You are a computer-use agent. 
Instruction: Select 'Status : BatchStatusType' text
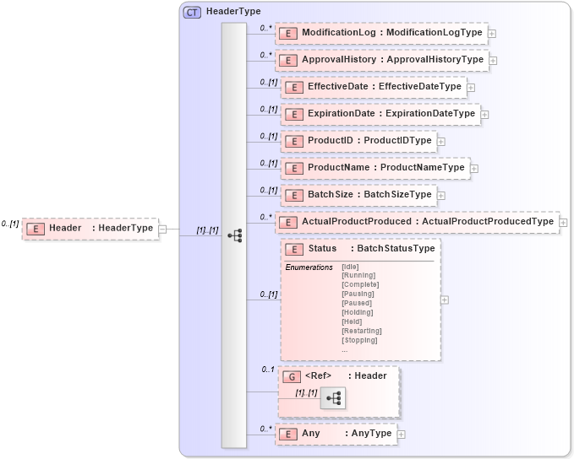[x=372, y=249]
